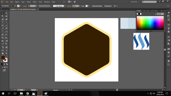
Task: Open the Object menu
Action: [x=17, y=2]
